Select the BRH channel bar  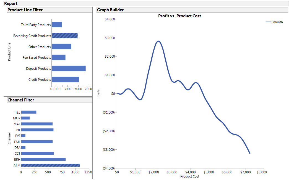[x=43, y=159]
